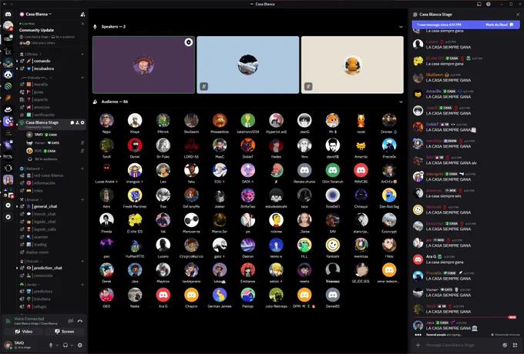Screen dimensions: 524x354
Task: Add a channel to Arsenal category
Action: coord(82,199)
